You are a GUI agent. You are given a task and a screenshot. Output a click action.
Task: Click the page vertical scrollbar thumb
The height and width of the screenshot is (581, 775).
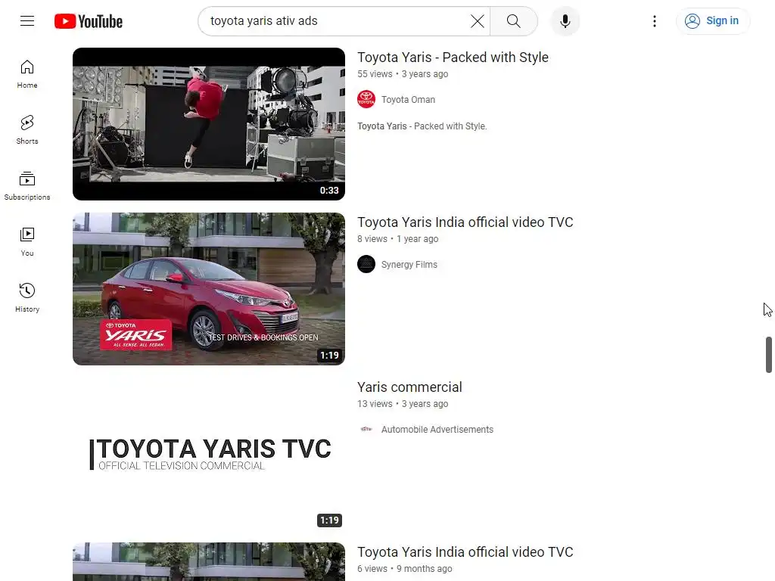769,355
